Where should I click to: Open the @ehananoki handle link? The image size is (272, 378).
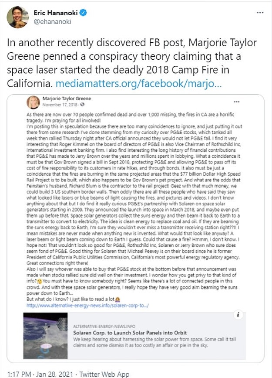[52, 22]
